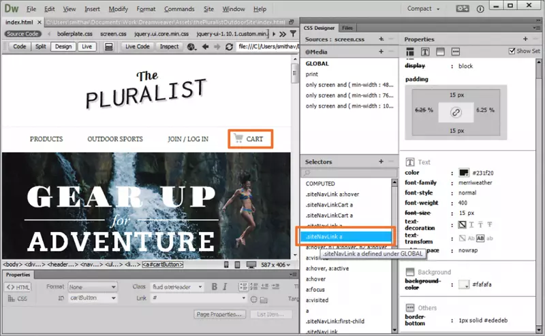Open the window size 587 x 406 dropdown
Image resolution: width=545 pixels, height=336 pixels.
click(x=276, y=265)
